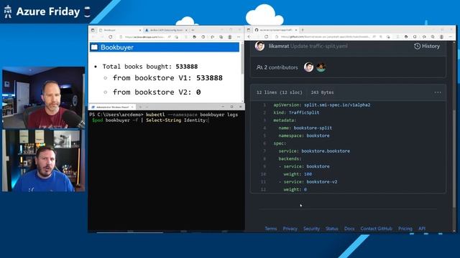Open profile icon in Bookbuyer browser toolbar
Image resolution: width=460 pixels, height=258 pixels.
(230, 37)
